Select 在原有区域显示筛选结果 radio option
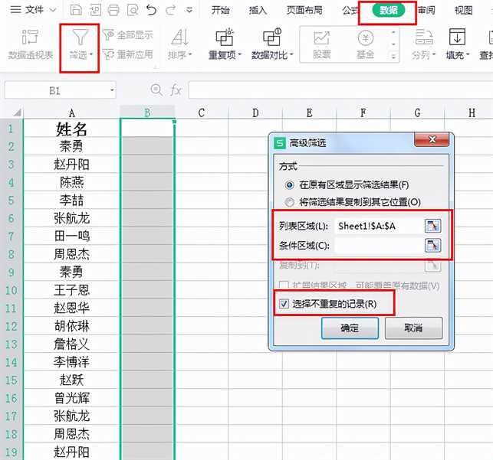The height and width of the screenshot is (460, 493). [289, 184]
